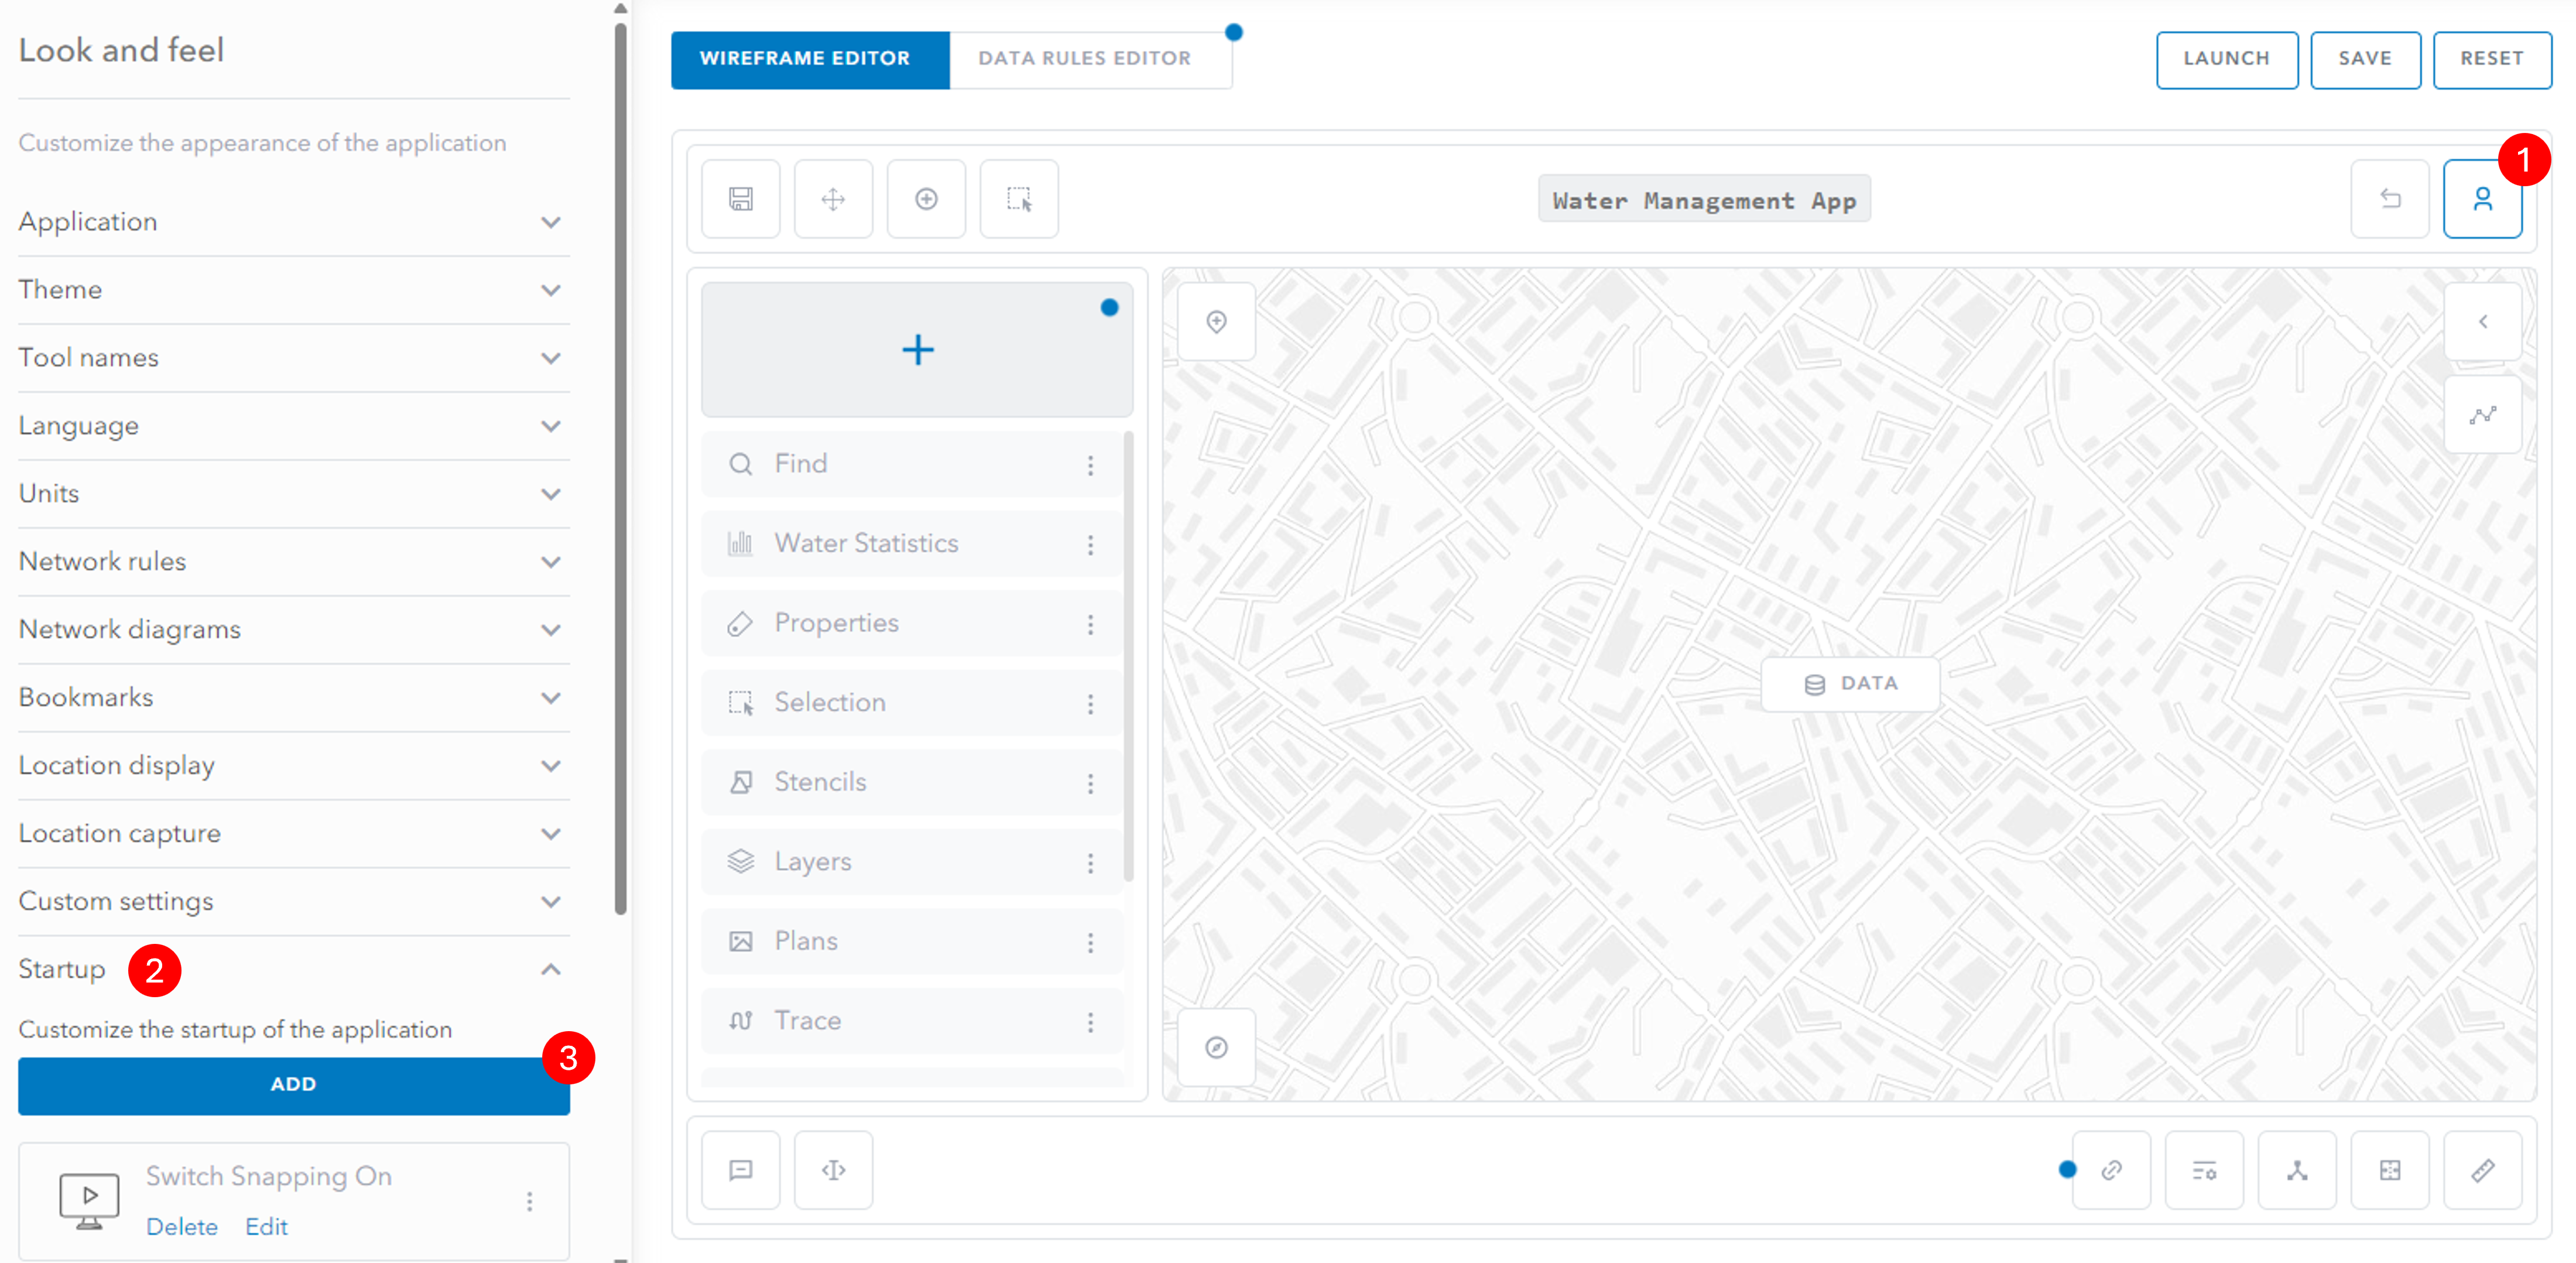This screenshot has height=1263, width=2576.
Task: Expand the Network rules section
Action: pos(294,562)
